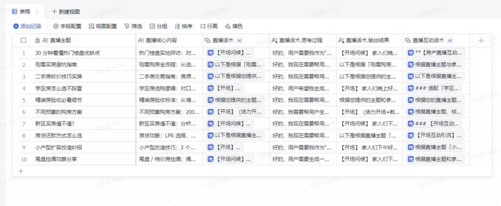The image size is (501, 206).
Task: Select cell 刚需购房全流程
Action: [x=169, y=65]
